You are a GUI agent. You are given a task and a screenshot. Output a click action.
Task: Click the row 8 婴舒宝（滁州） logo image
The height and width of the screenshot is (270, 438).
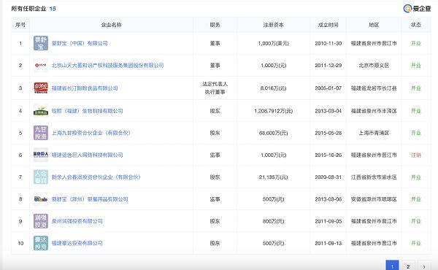pyautogui.click(x=41, y=199)
